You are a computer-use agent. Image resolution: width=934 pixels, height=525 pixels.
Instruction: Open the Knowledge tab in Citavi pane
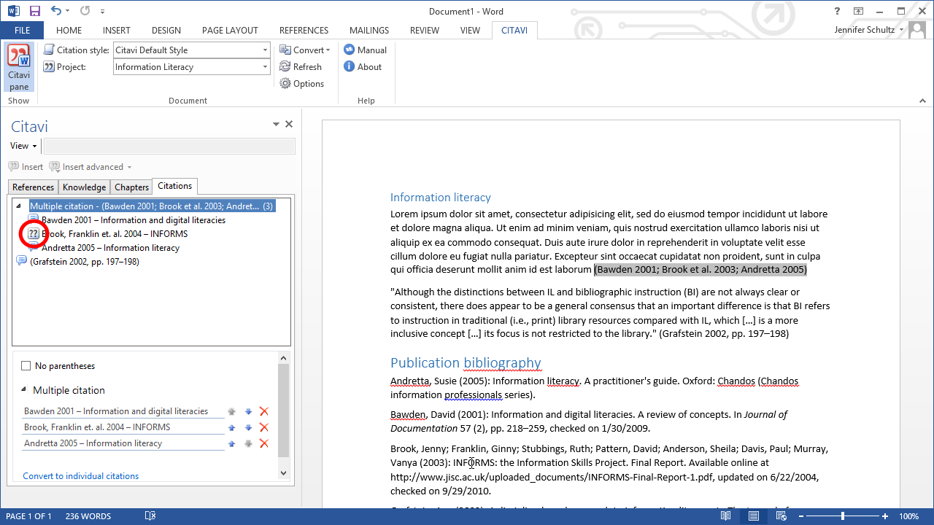(84, 187)
